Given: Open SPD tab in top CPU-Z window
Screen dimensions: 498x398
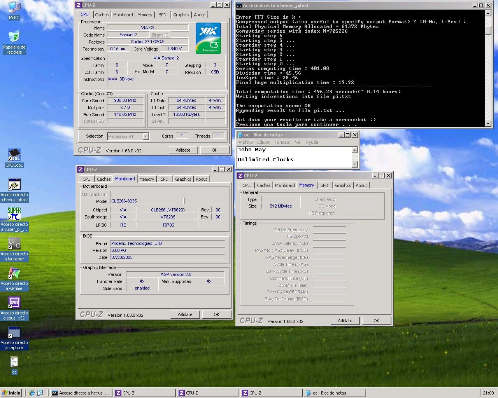Looking at the screenshot, I should click(x=163, y=15).
